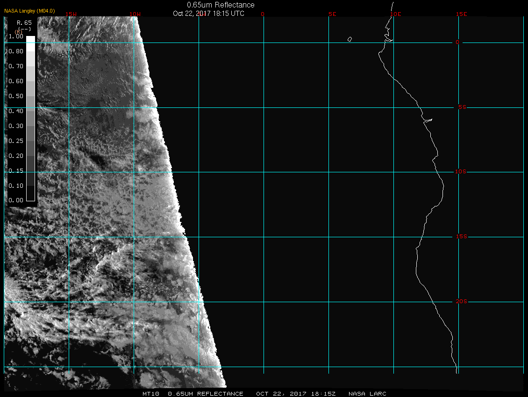Click the Oct 22, 2017 18:15 UTC timestamp
Viewport: 528px width, 397px height.
208,13
